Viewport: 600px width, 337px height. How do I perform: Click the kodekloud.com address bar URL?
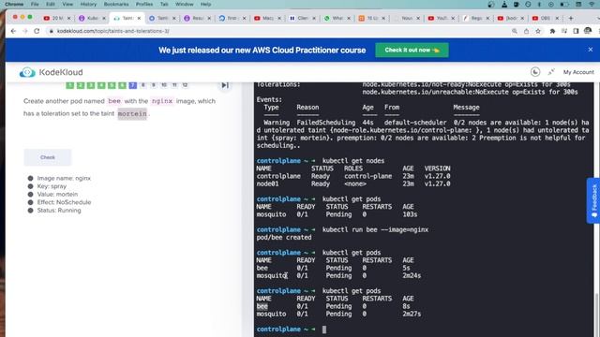(x=112, y=31)
